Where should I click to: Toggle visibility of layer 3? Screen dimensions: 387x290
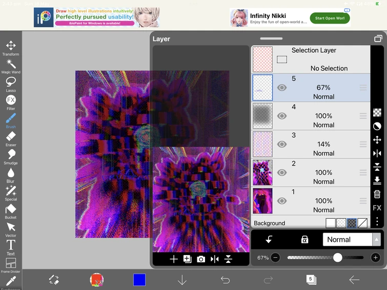click(282, 144)
